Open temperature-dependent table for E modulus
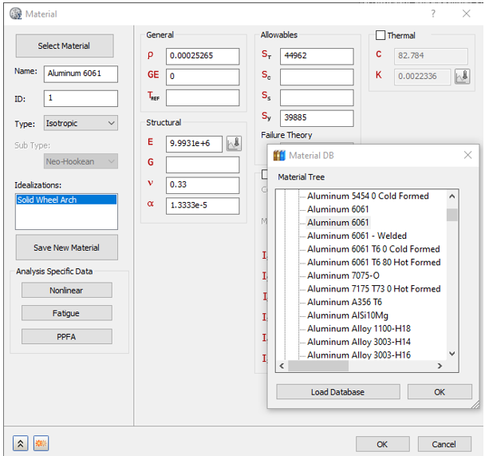This screenshot has height=456, width=485. (x=234, y=144)
